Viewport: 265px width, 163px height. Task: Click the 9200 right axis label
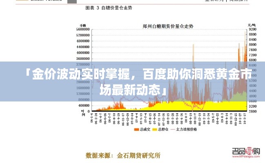[252, 29]
